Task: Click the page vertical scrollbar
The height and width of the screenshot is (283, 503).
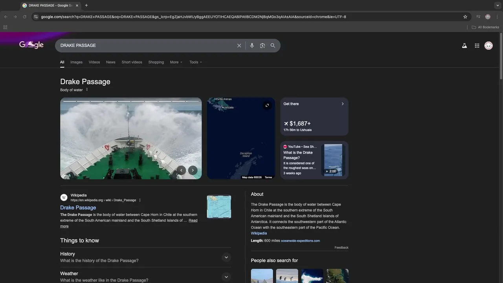Action: tap(501, 56)
